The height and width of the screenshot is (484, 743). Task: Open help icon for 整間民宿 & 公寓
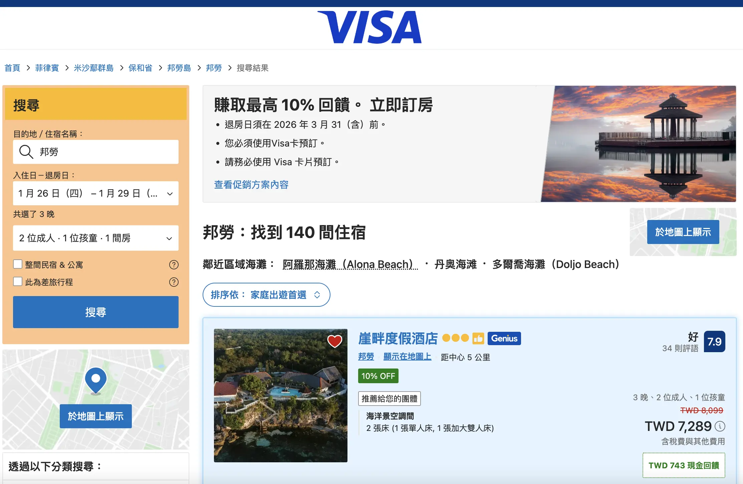coord(174,265)
